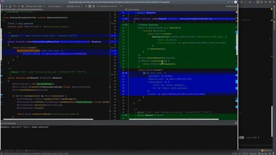Click the up chevron button in dialog title bar
This screenshot has height=155, width=276.
click(x=232, y=2)
